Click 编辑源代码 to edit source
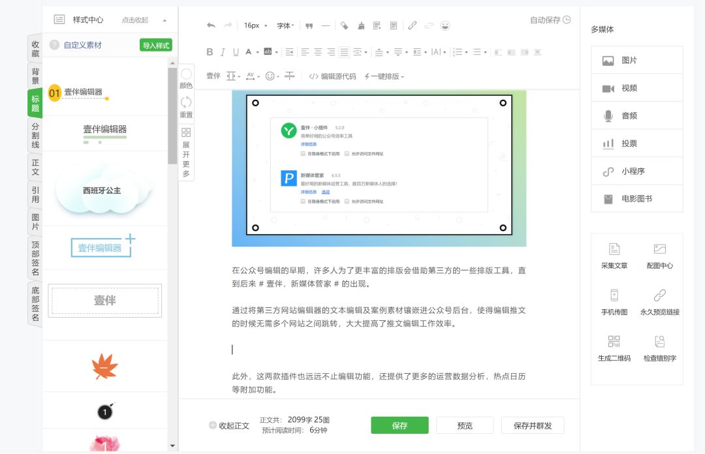Viewport: 705px width, 454px height. point(333,76)
